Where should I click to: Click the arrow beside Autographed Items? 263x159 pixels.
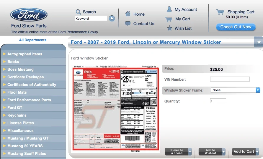tap(4, 54)
